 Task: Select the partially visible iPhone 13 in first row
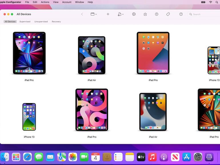tap(214, 60)
